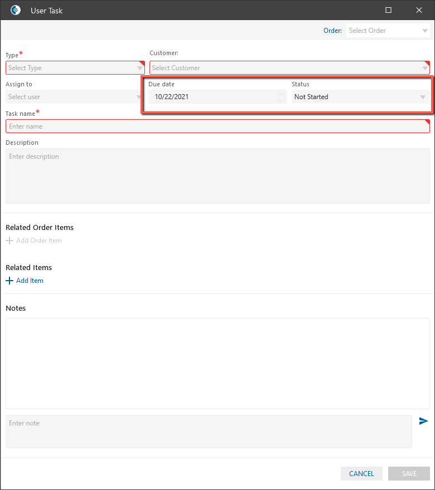This screenshot has height=490, width=435.
Task: Click the SAVE button
Action: (x=409, y=474)
